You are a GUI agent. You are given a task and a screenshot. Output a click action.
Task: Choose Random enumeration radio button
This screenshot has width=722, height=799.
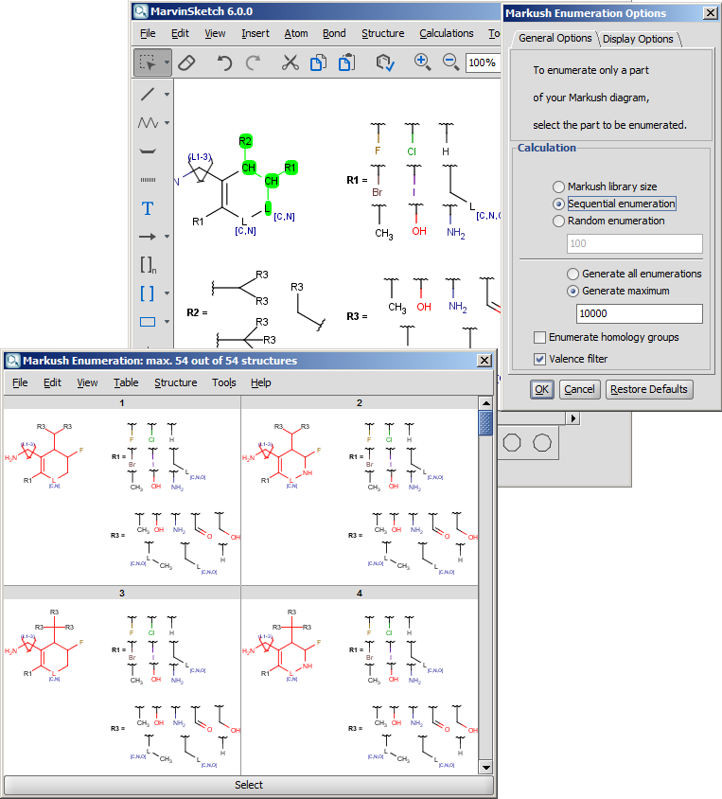click(x=559, y=221)
